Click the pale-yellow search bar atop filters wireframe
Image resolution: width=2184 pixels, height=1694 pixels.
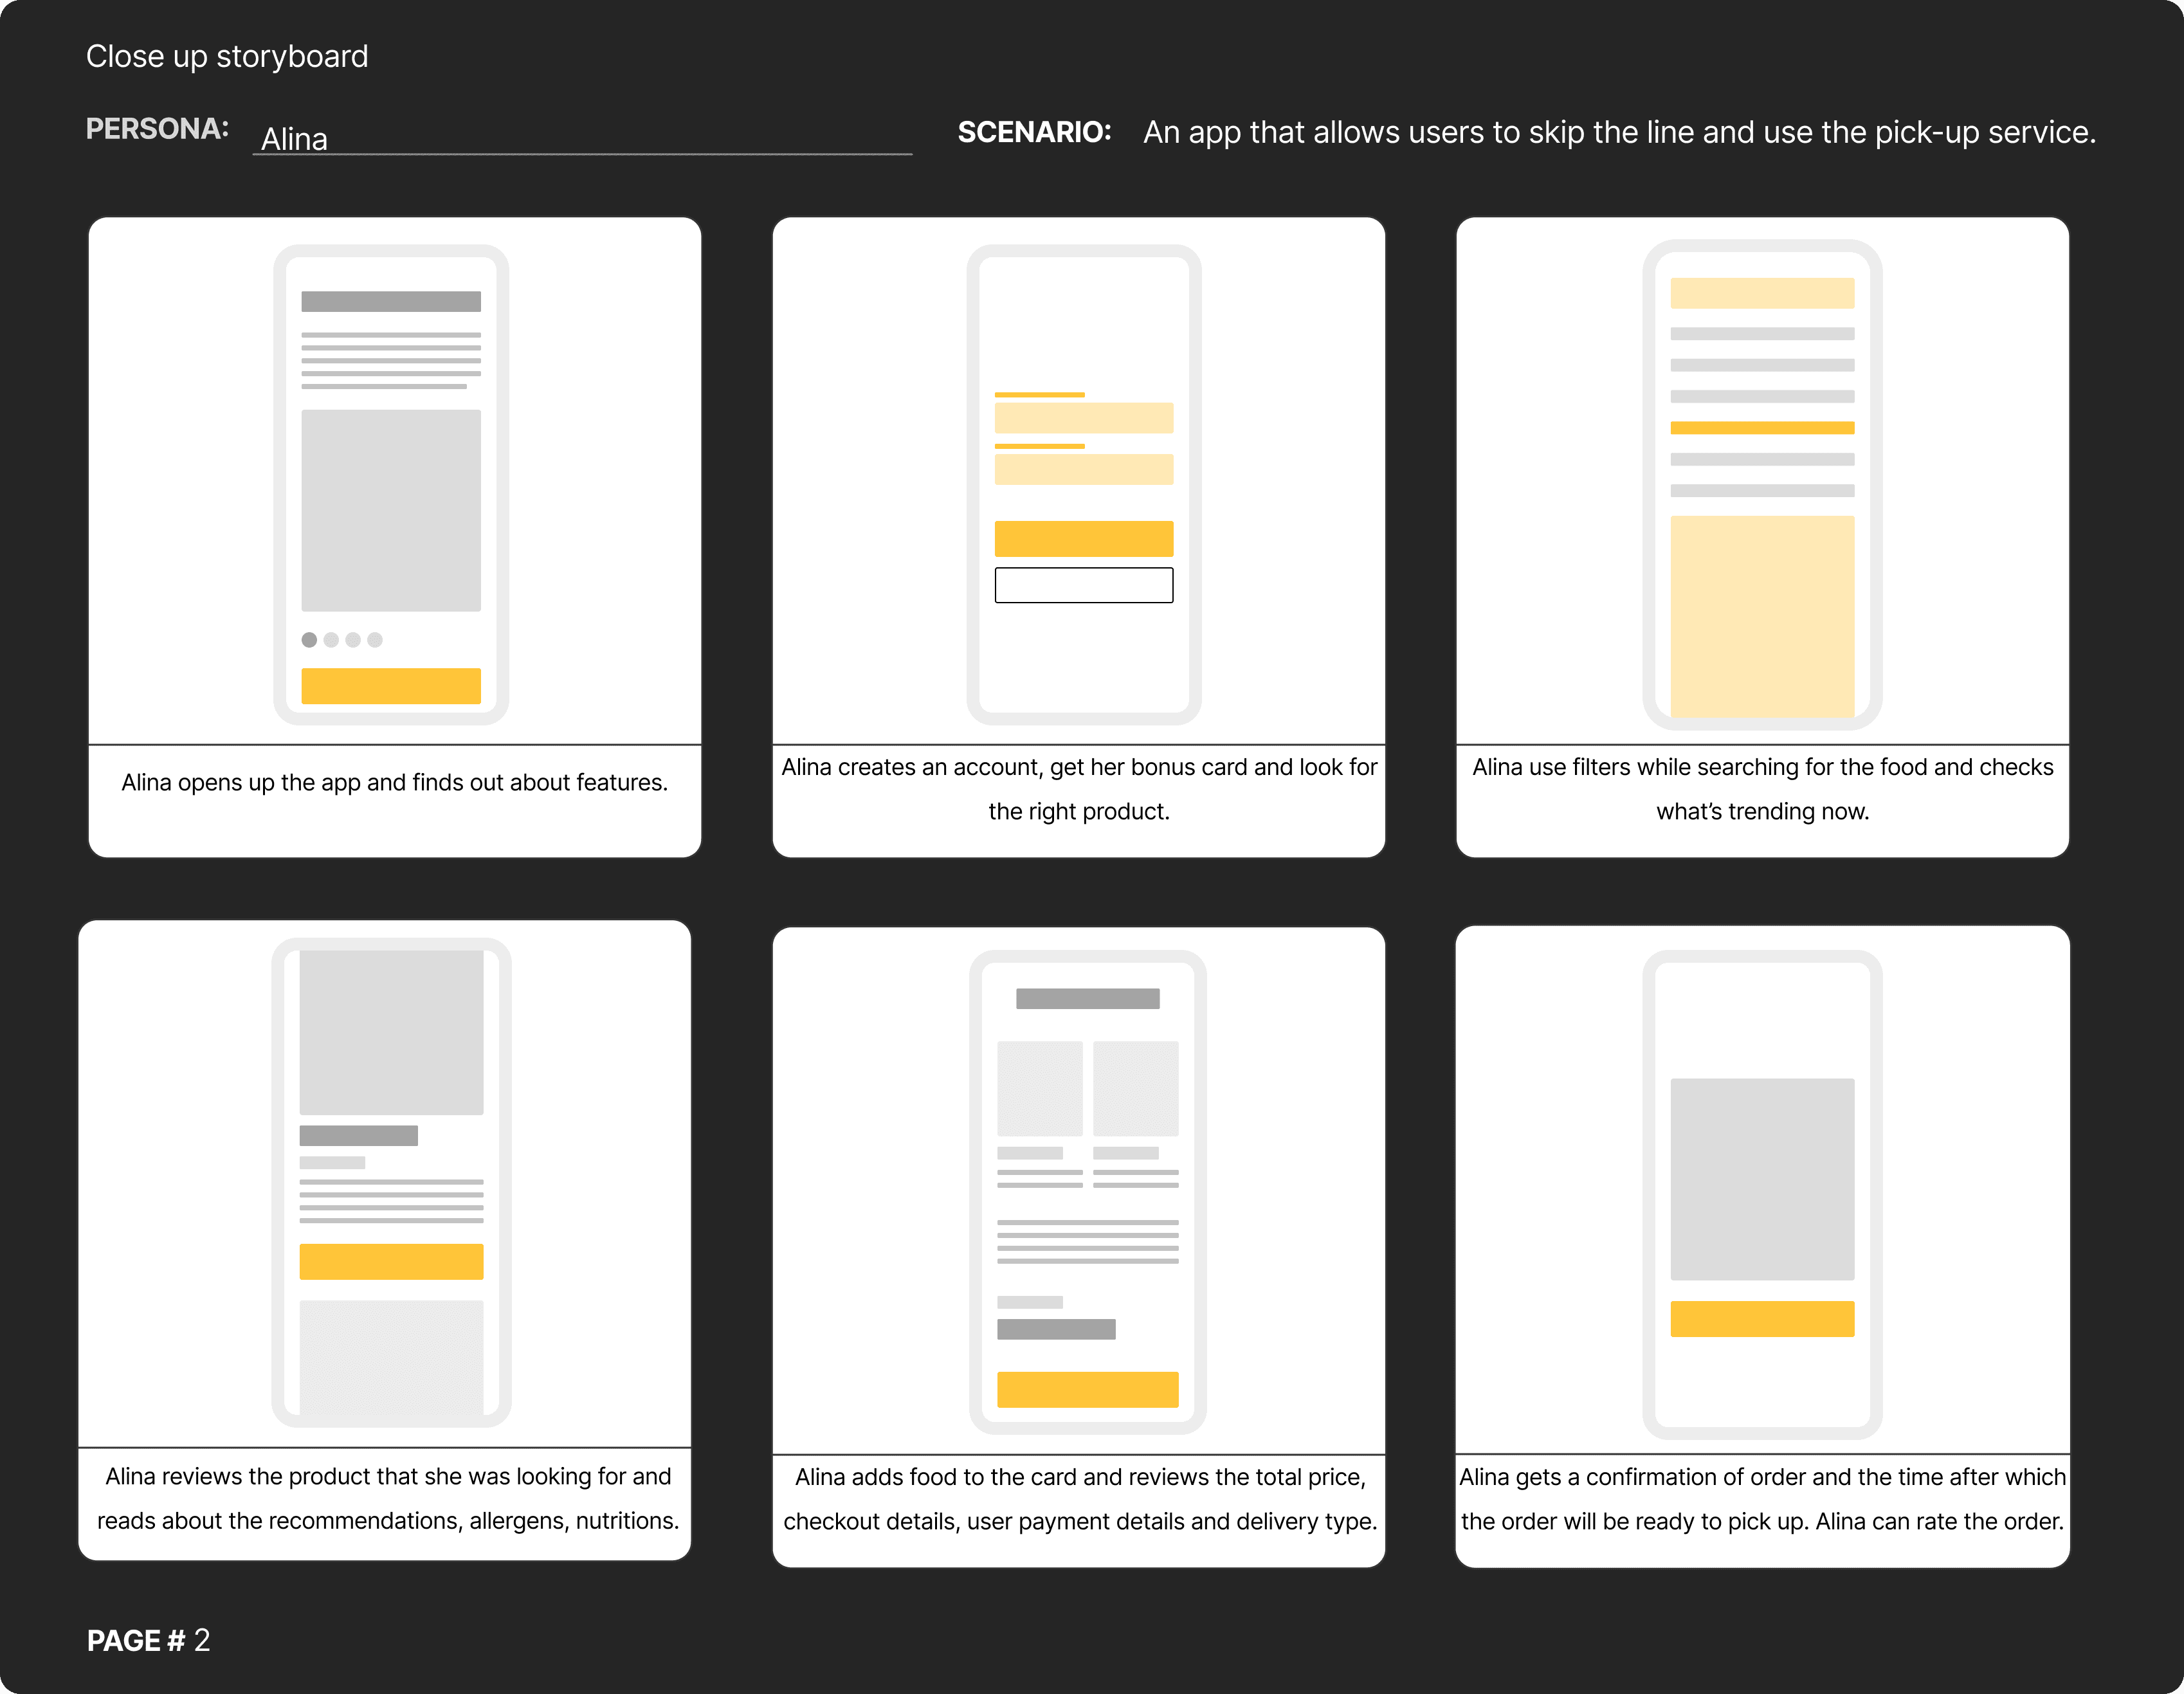click(x=1762, y=293)
